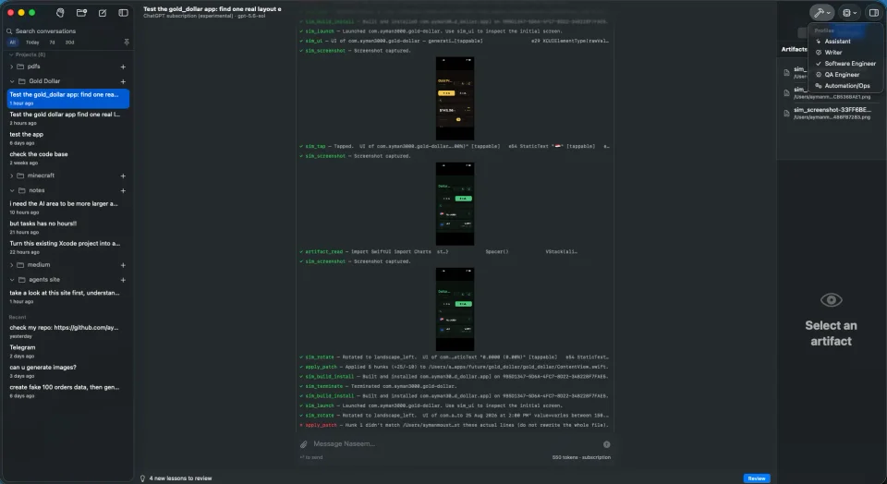Click the pin filter icon
This screenshot has width=887, height=484.
coord(127,42)
